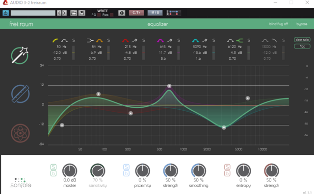
Task: Click the 3090 Hz dip node on the graph
Action: click(x=224, y=127)
